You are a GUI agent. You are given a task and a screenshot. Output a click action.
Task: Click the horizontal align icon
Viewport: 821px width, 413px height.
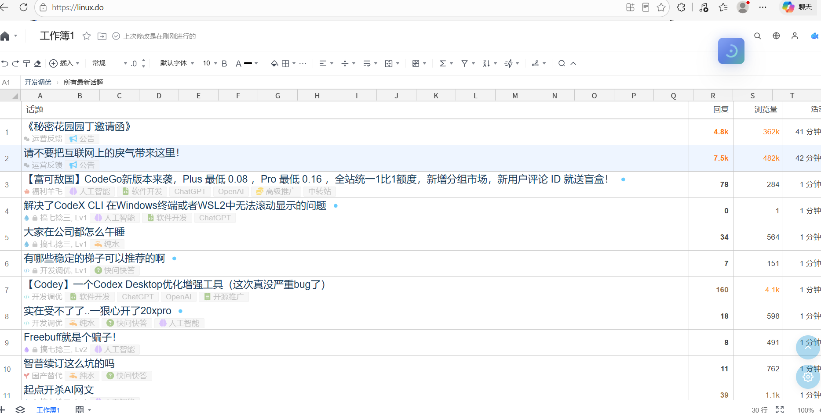(323, 64)
